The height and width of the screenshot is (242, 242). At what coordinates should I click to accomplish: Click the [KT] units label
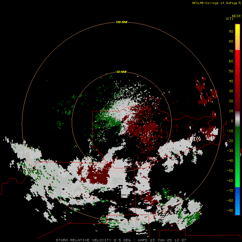click(x=230, y=19)
